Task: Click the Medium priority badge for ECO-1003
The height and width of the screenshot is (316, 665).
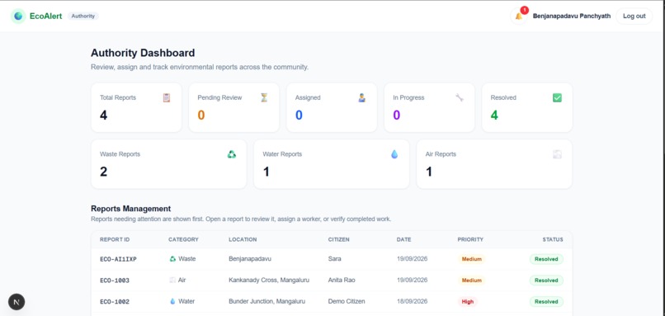Action: point(472,280)
